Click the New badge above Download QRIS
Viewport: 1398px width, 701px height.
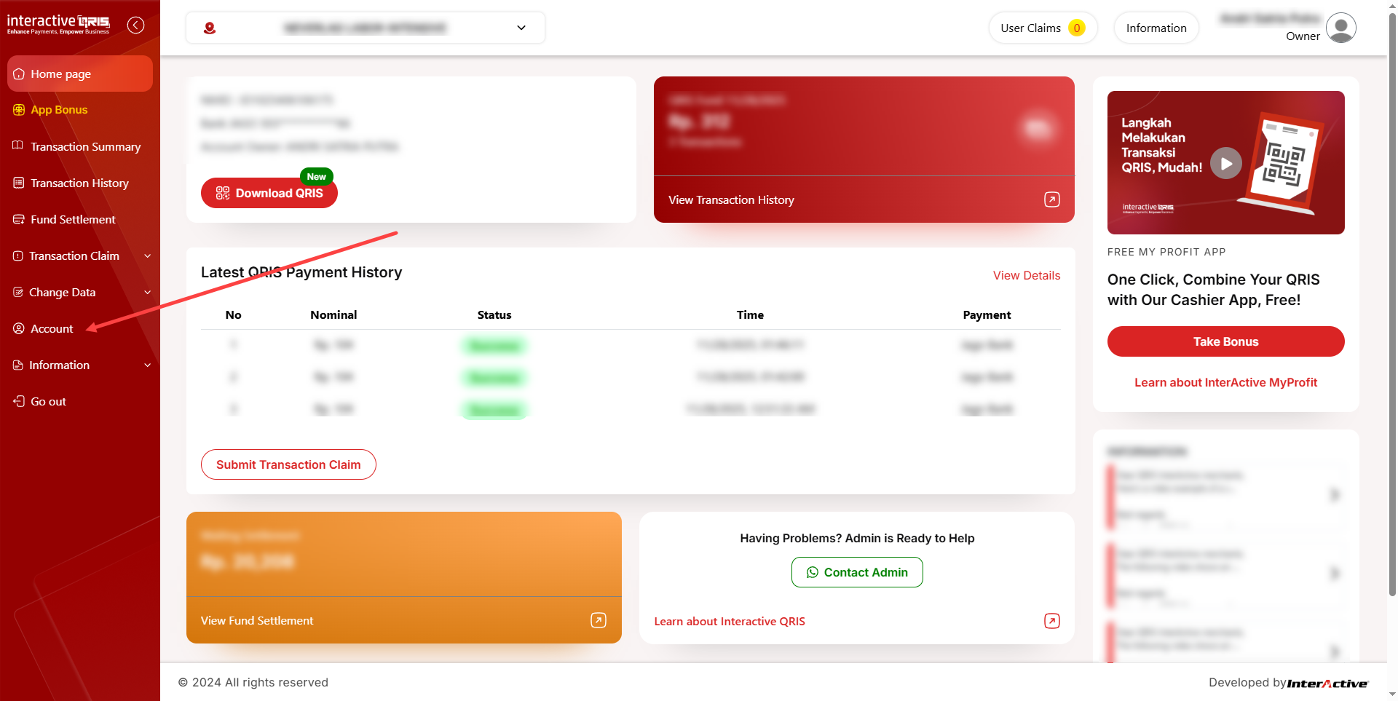tap(317, 176)
